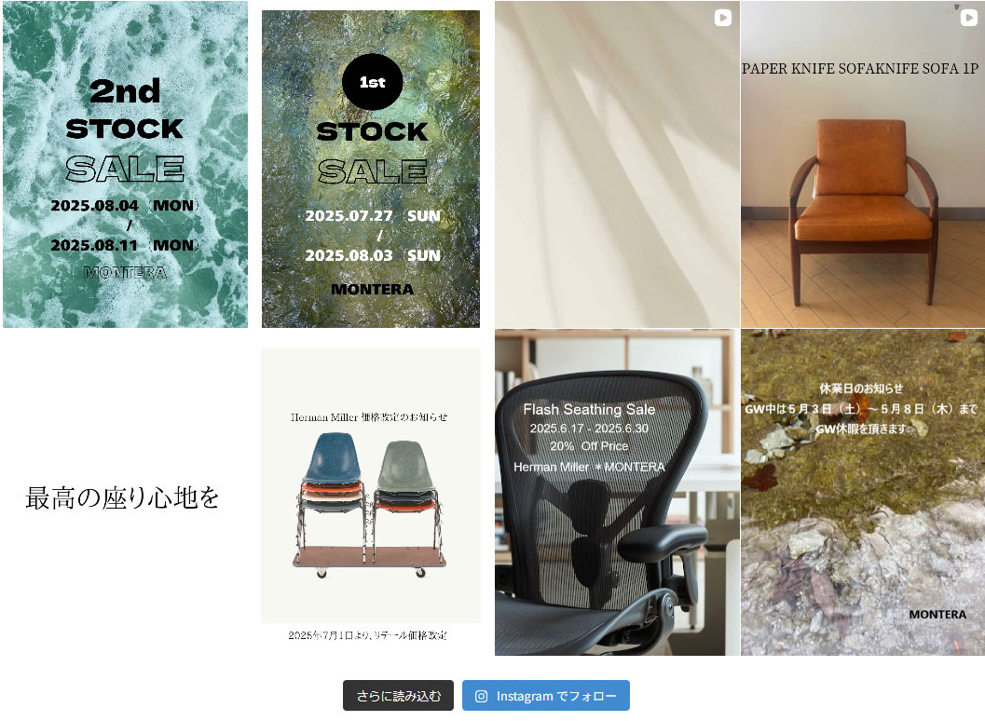Open the Flash Seathing Sale post
The height and width of the screenshot is (721, 985).
pos(617,493)
